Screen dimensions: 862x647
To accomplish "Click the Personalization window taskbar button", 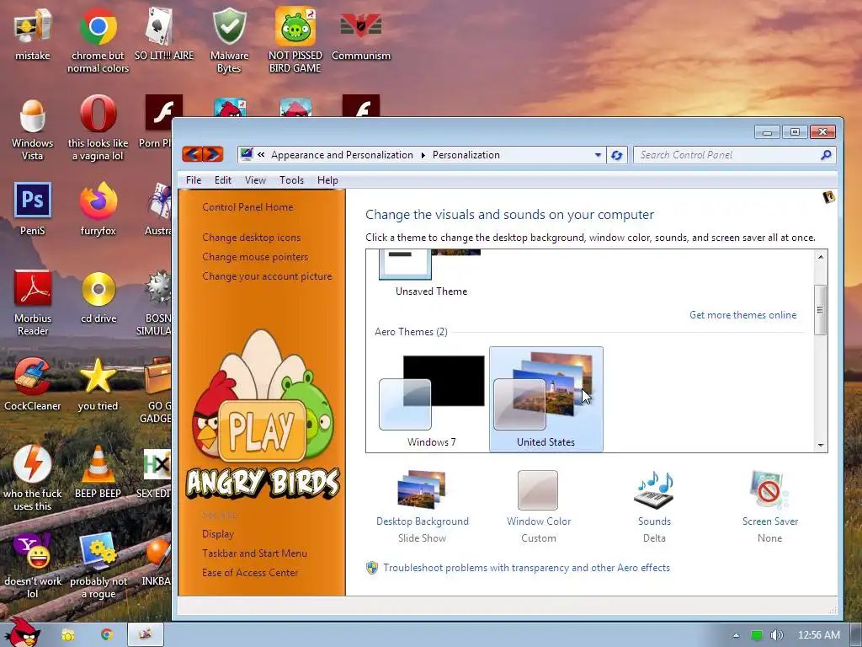I will point(145,635).
